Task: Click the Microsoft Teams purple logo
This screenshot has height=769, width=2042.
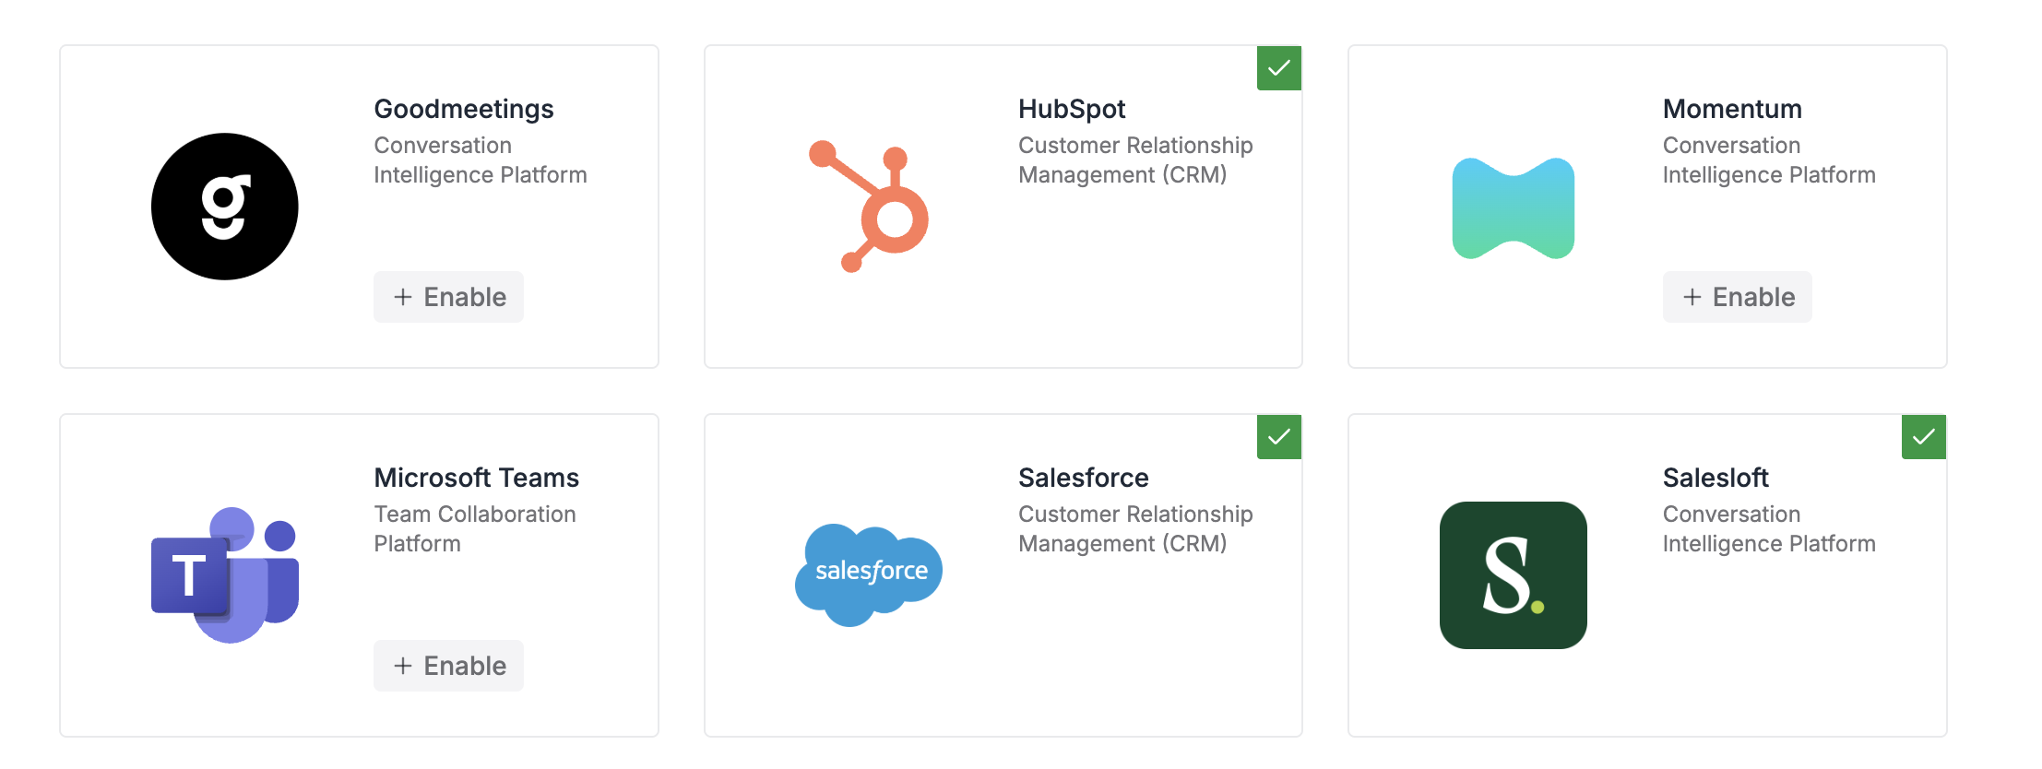Action: click(224, 574)
